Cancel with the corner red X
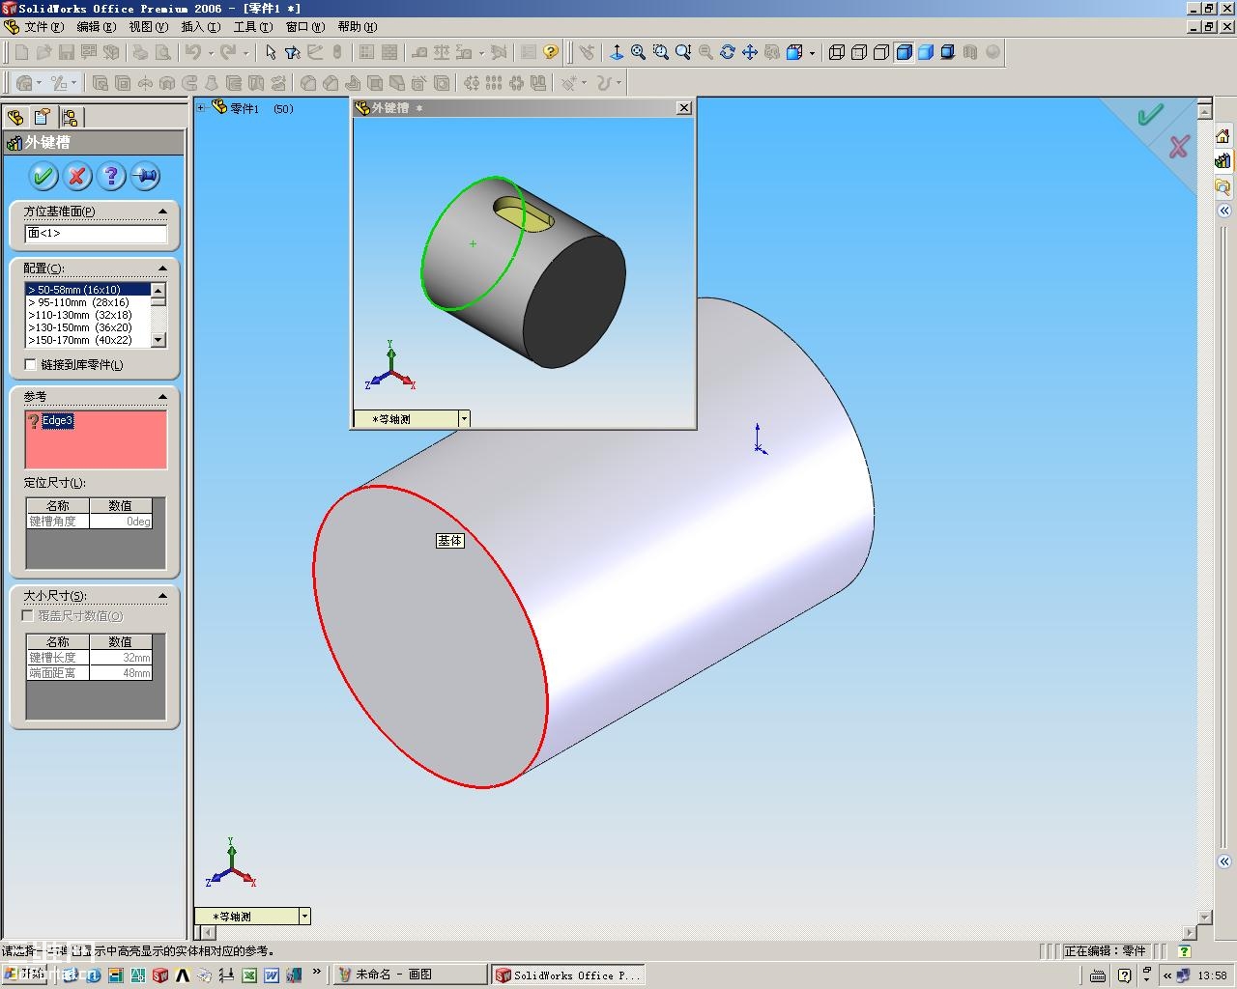 click(1179, 147)
